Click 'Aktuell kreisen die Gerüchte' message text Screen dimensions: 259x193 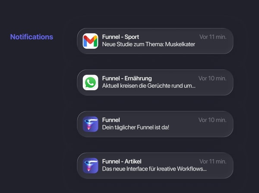coord(148,86)
